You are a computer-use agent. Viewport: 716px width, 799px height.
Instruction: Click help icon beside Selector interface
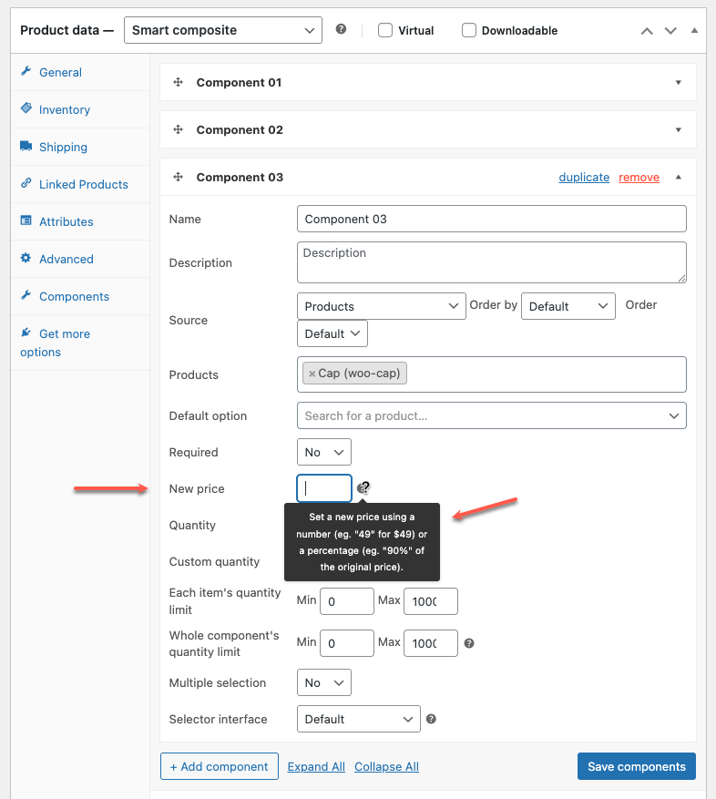point(431,719)
